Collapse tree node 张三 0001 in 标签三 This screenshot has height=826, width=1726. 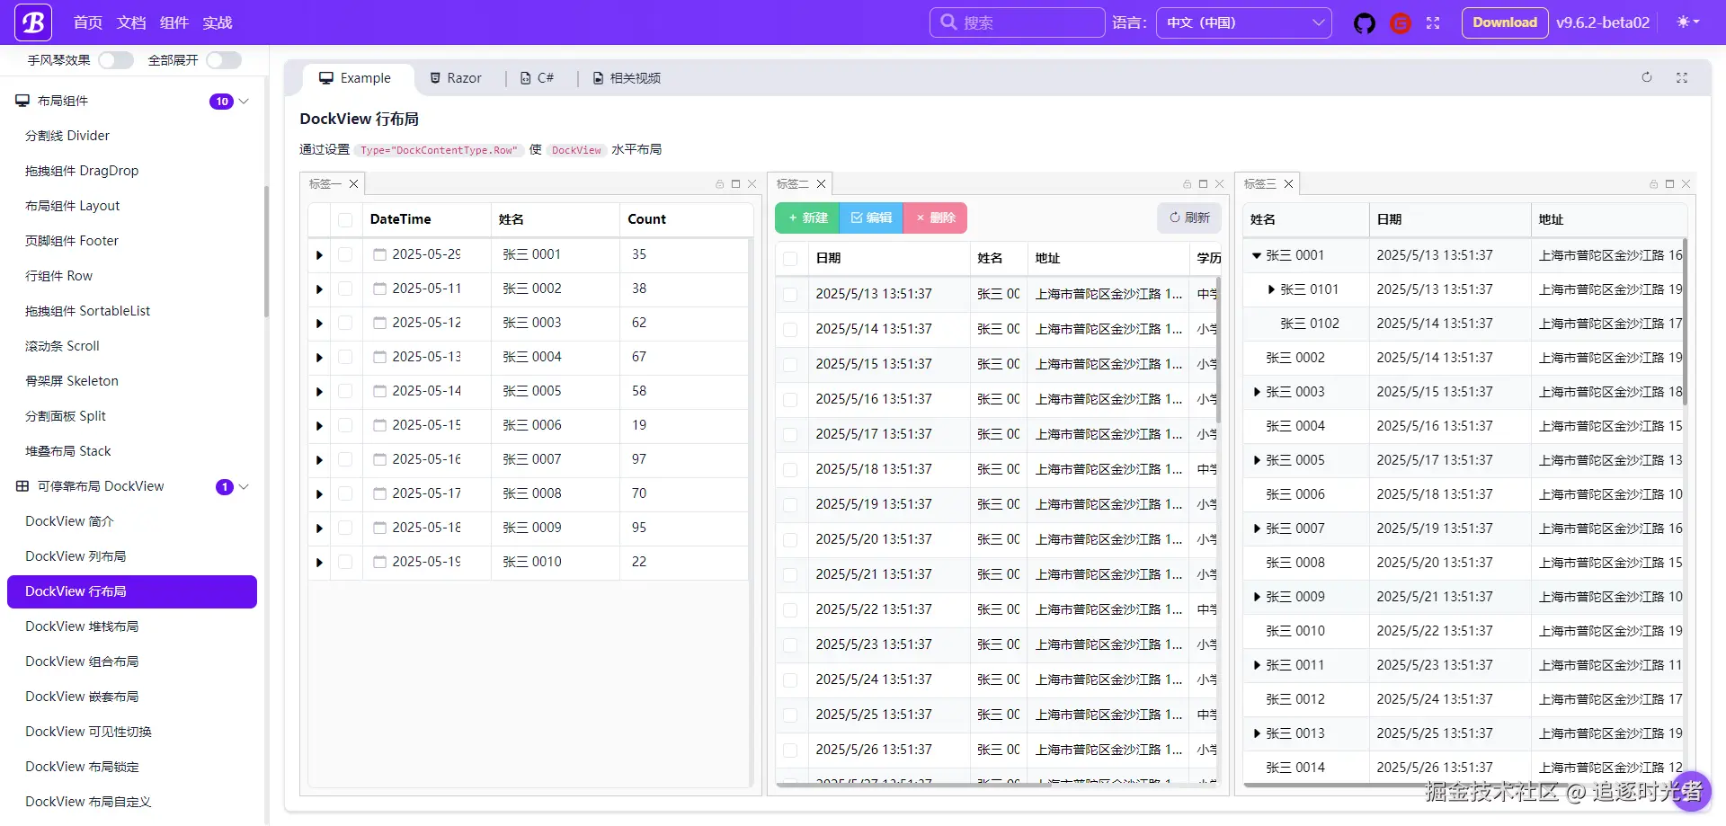[x=1257, y=256]
